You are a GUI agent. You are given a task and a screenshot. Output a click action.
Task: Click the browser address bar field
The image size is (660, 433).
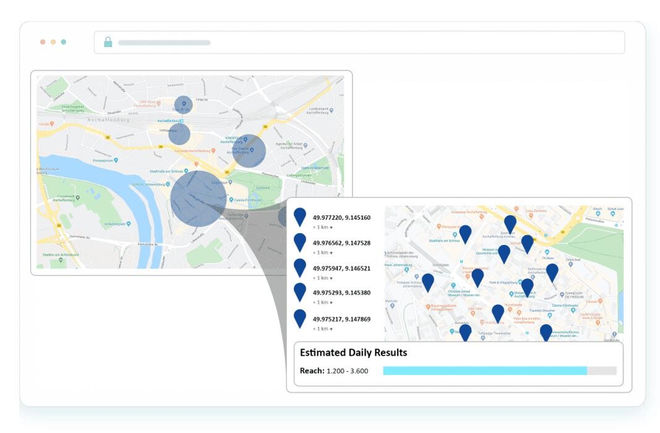[359, 43]
